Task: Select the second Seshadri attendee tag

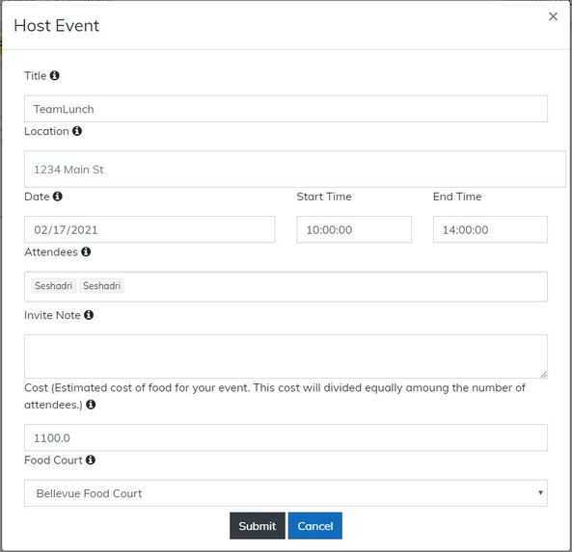Action: (102, 286)
